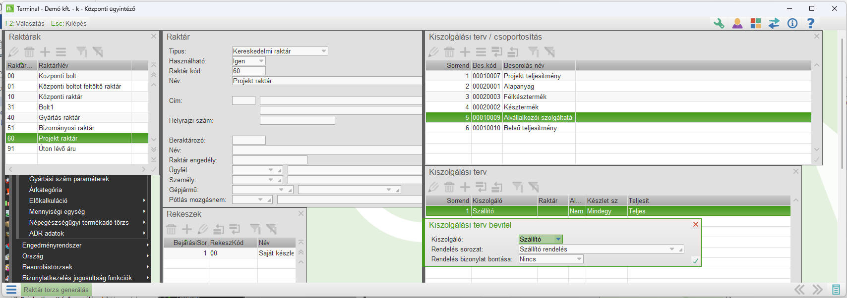Add a compartment in Rekeszek panel
This screenshot has height=298, width=847.
[187, 229]
